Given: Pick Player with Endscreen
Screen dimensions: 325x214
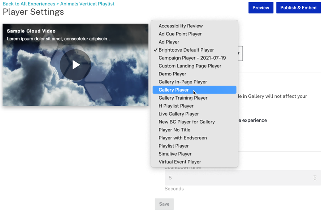Looking at the screenshot, I should click(194, 138).
